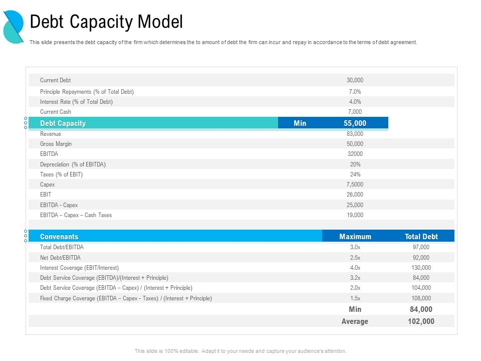
Task: Click the 3.0x maximum value
Action: coord(355,247)
